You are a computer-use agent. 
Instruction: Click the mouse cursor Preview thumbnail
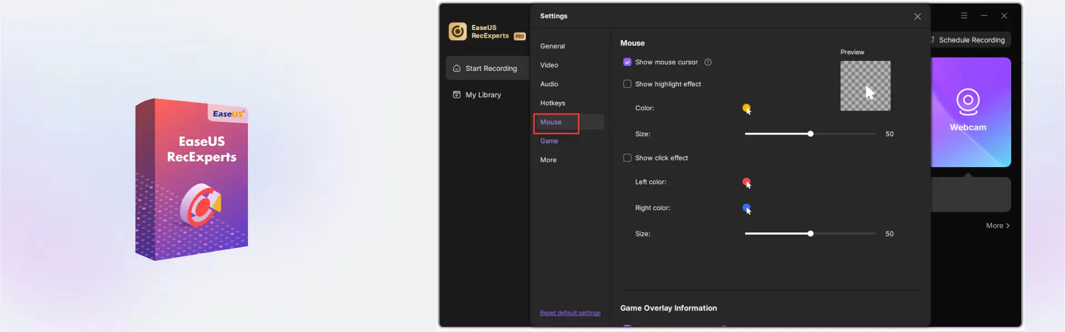865,86
